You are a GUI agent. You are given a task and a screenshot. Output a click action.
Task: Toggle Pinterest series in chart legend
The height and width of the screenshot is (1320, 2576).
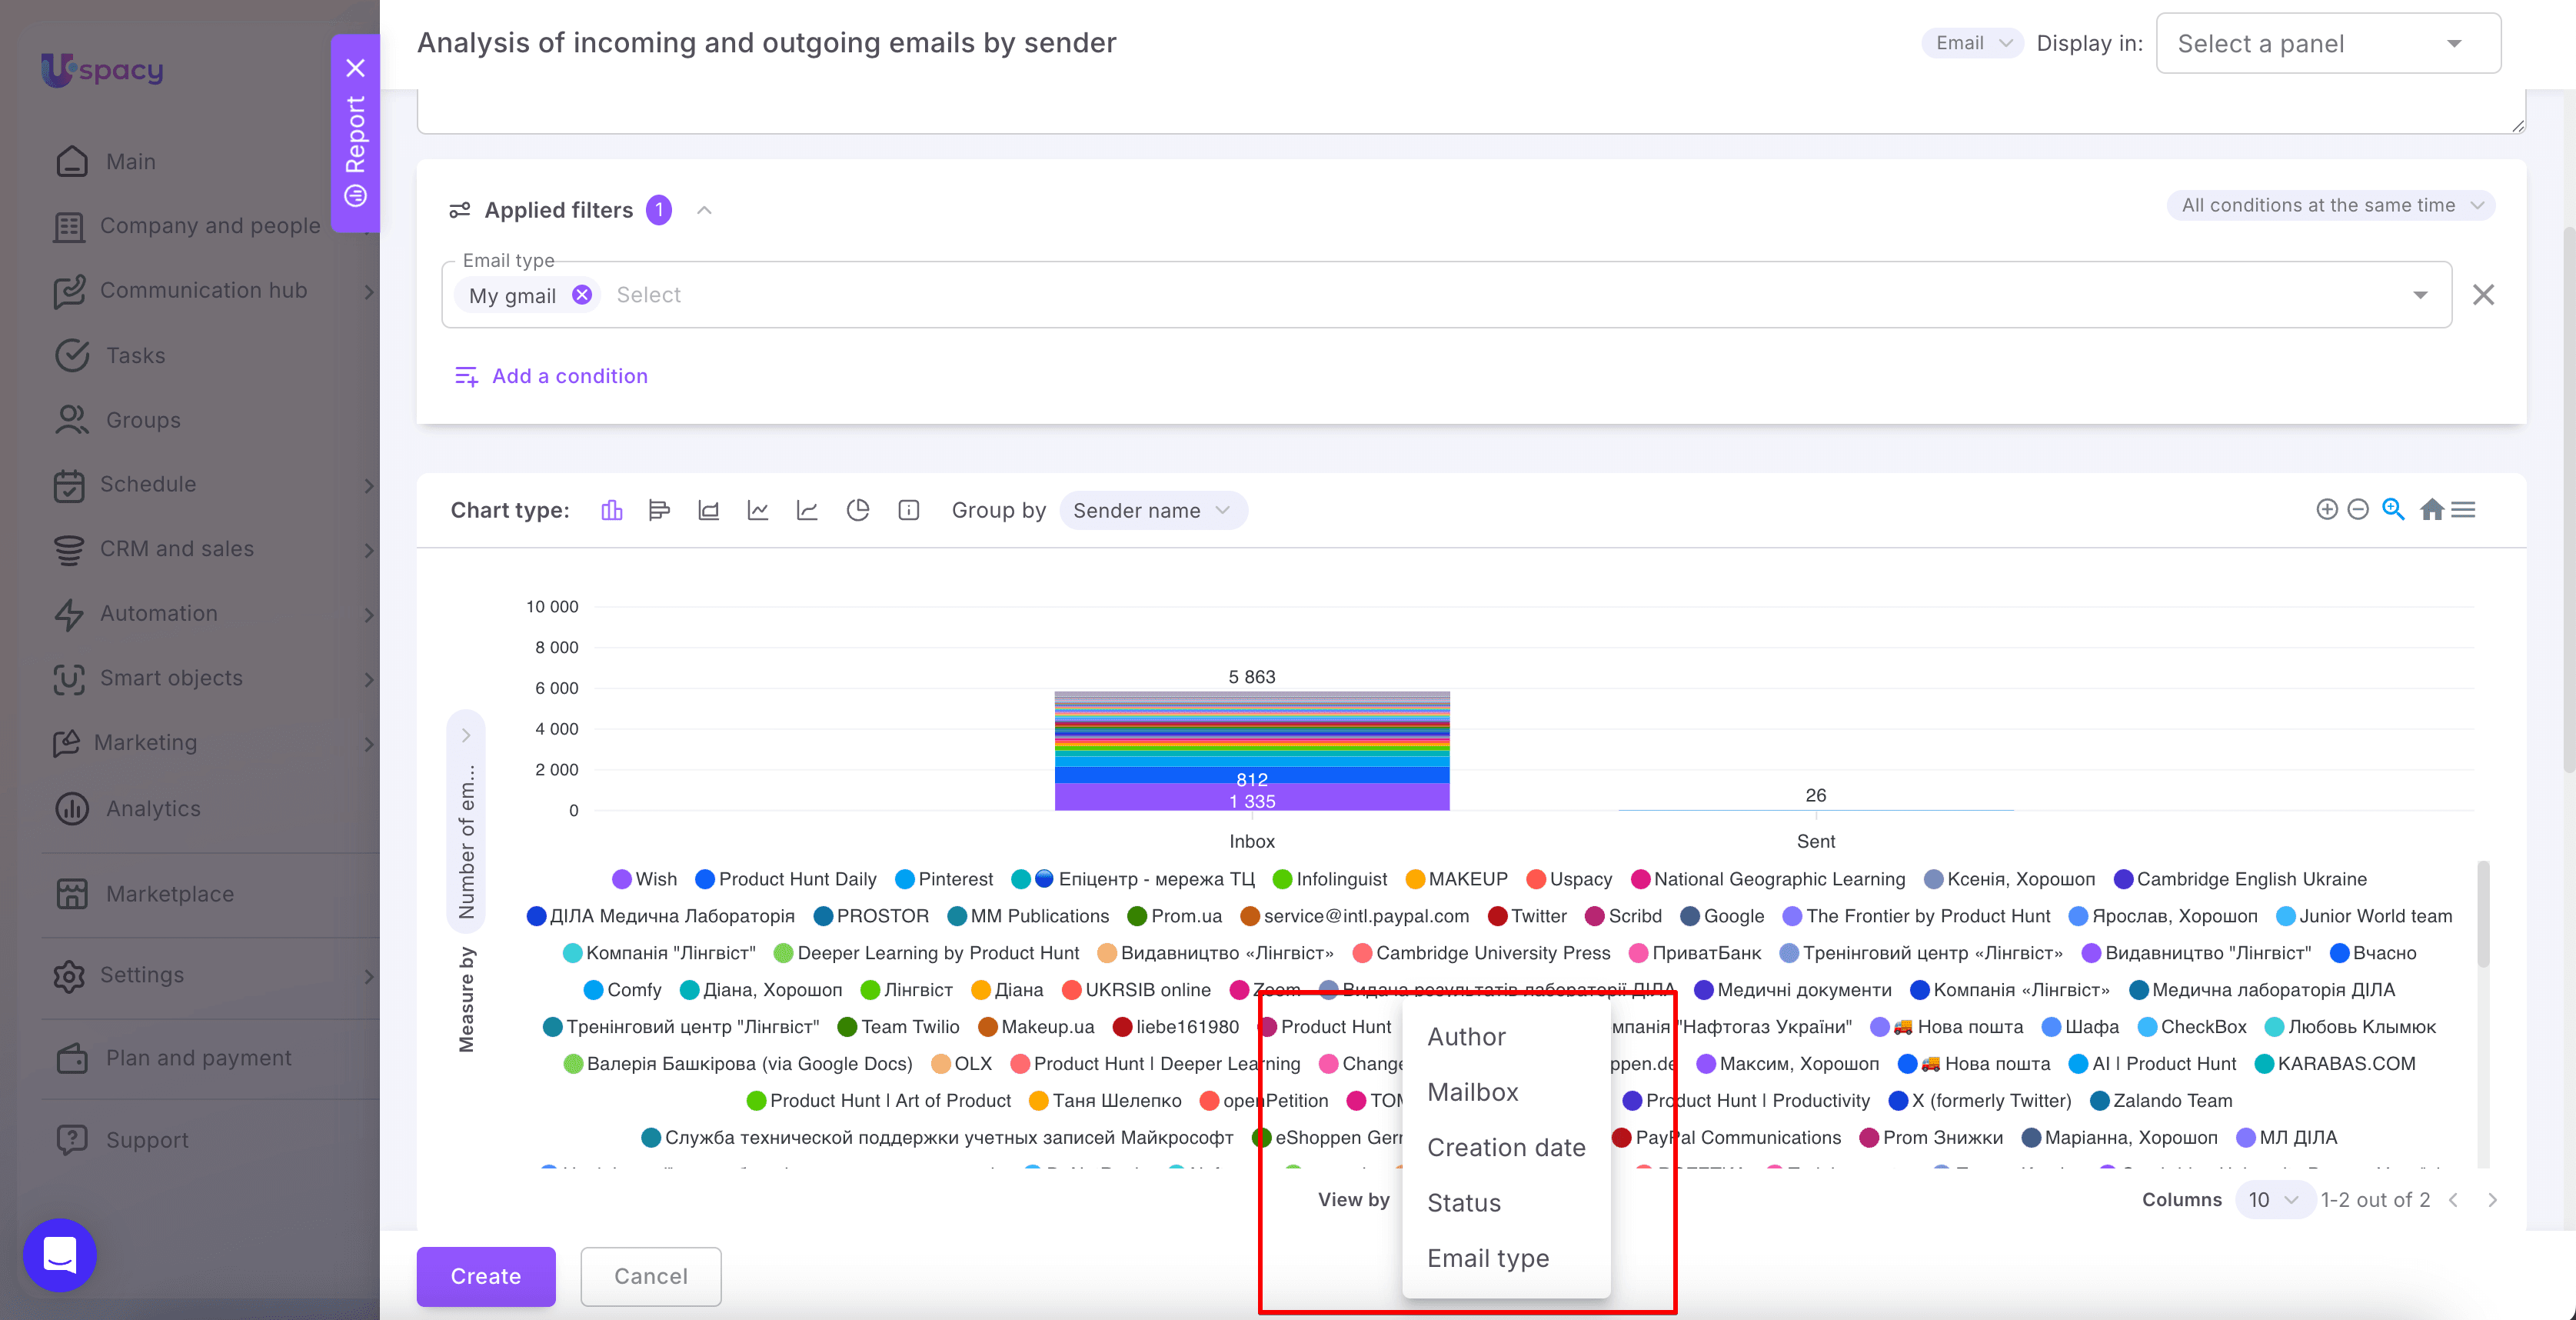click(944, 879)
